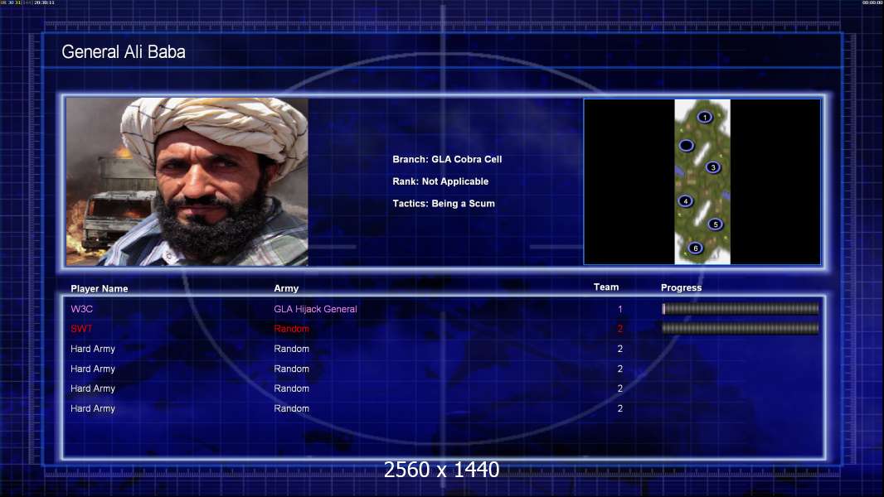Viewport: 884px width, 497px height.
Task: Select the W3C player name
Action: pos(82,309)
